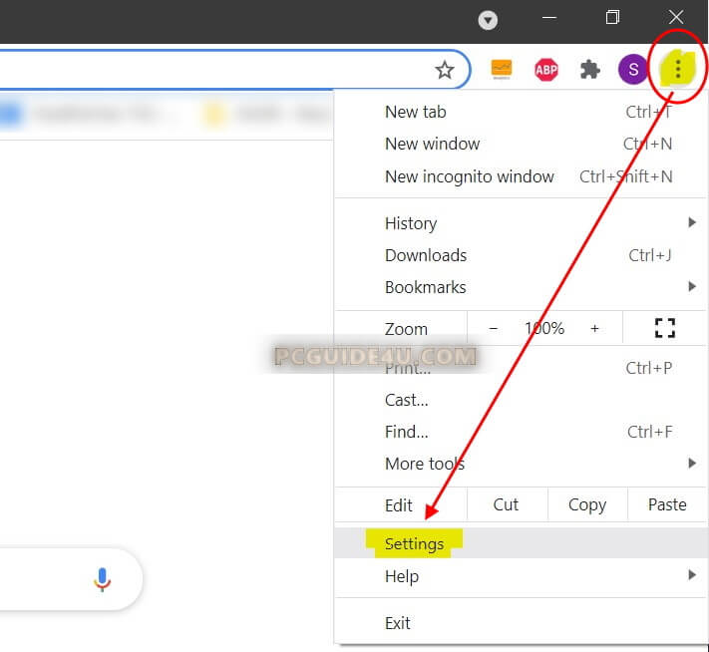Viewport: 709px width, 652px height.
Task: Enter fullscreen mode using the fullscreen icon
Action: [664, 328]
